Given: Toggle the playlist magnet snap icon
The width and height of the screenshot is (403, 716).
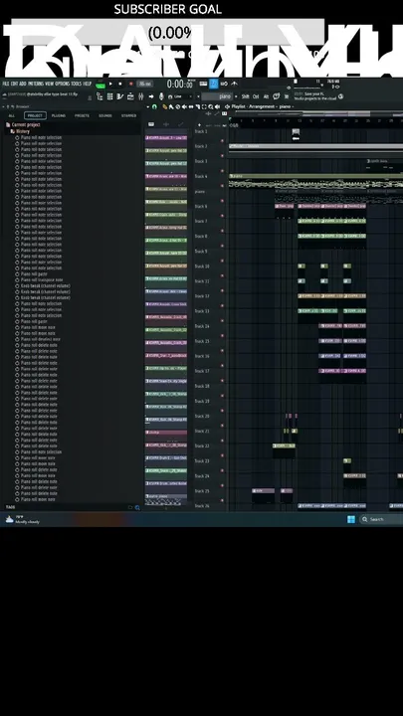Looking at the screenshot, I should pos(154,106).
